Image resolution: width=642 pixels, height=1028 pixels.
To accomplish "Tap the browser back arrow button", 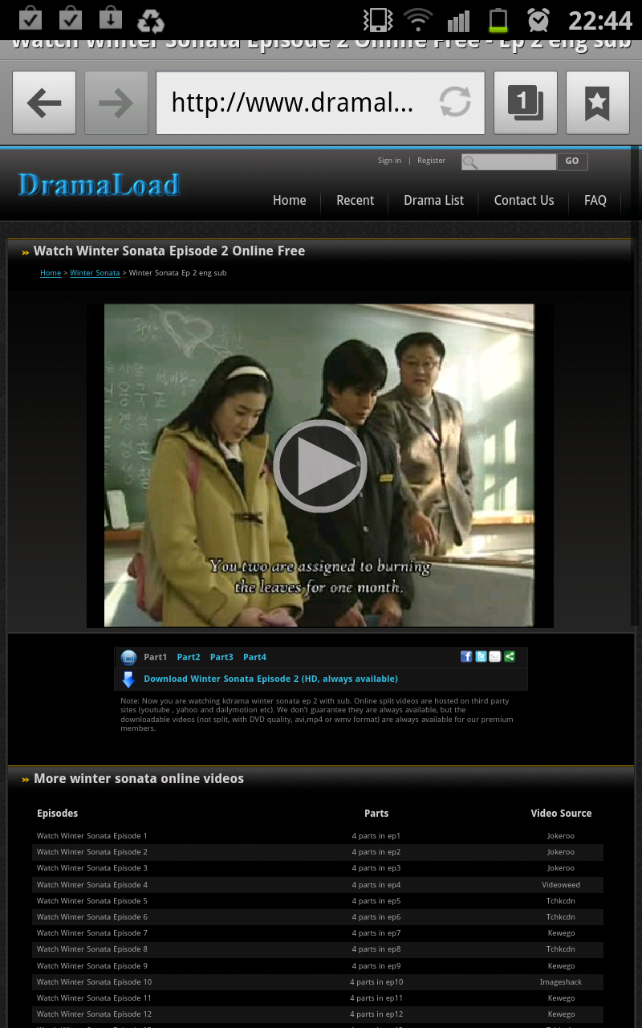I will click(x=44, y=103).
